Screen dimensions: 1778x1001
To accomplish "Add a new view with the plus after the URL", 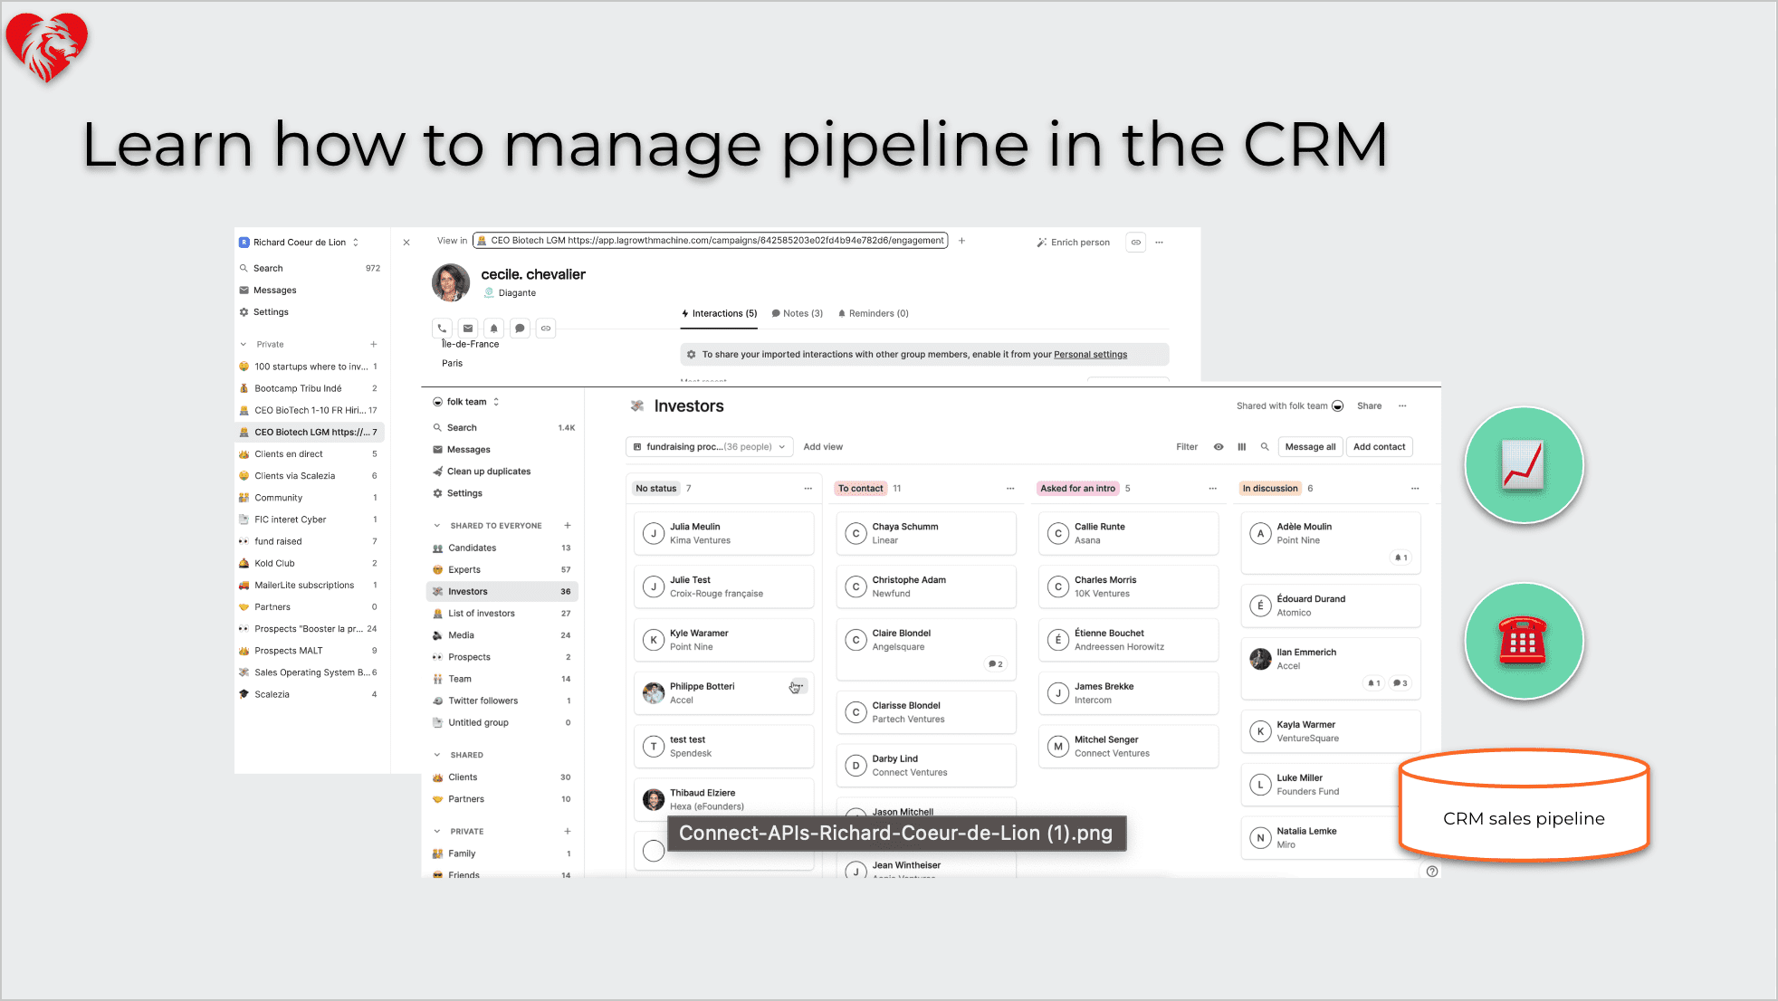I will (x=961, y=241).
